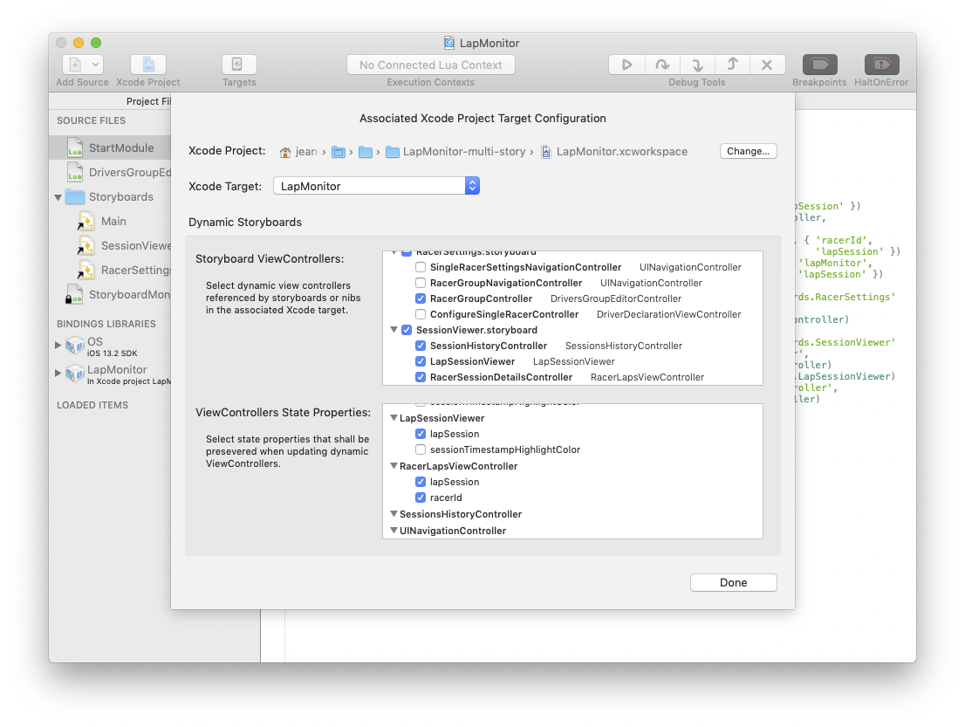Click the SOURCE FILES section header
The width and height of the screenshot is (965, 727).
pyautogui.click(x=91, y=120)
